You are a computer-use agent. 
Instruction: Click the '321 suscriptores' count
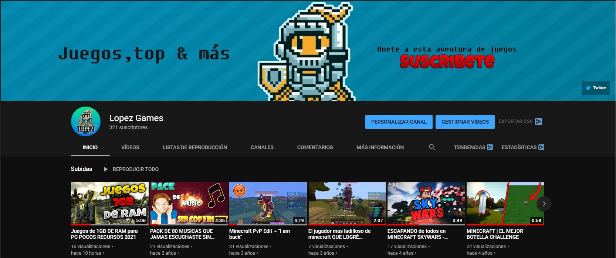[x=128, y=127]
